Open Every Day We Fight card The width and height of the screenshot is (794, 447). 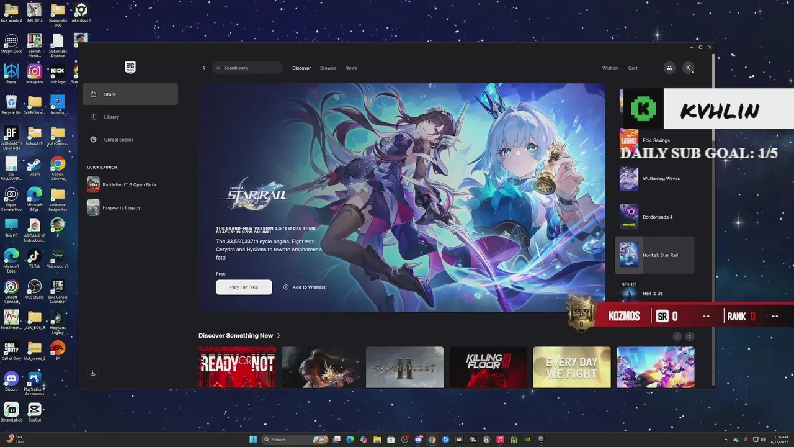(x=572, y=368)
